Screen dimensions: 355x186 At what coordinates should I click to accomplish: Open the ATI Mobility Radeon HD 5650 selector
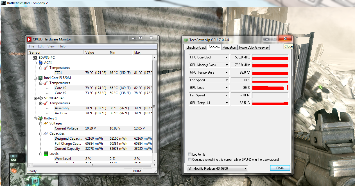[217, 169]
